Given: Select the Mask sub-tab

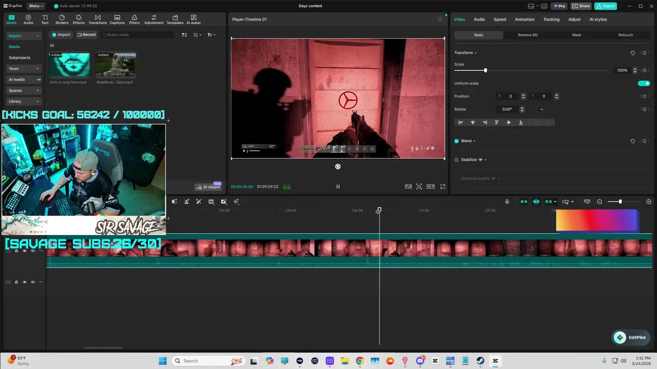Looking at the screenshot, I should (x=576, y=35).
